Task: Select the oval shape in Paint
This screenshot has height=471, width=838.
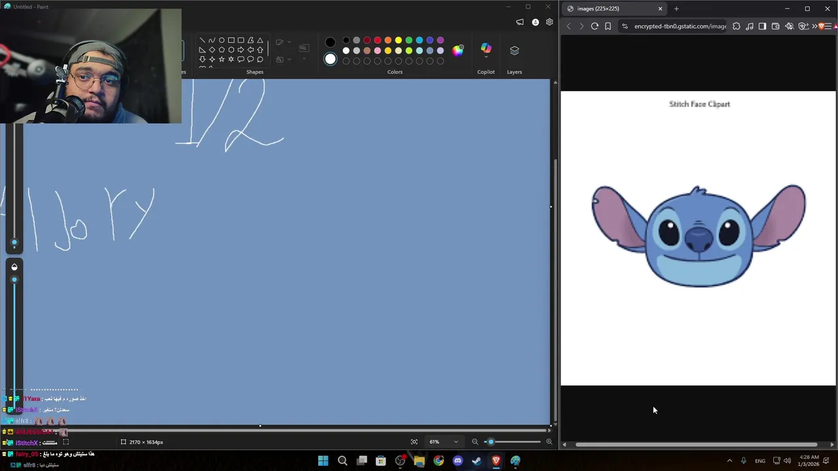Action: [221, 40]
